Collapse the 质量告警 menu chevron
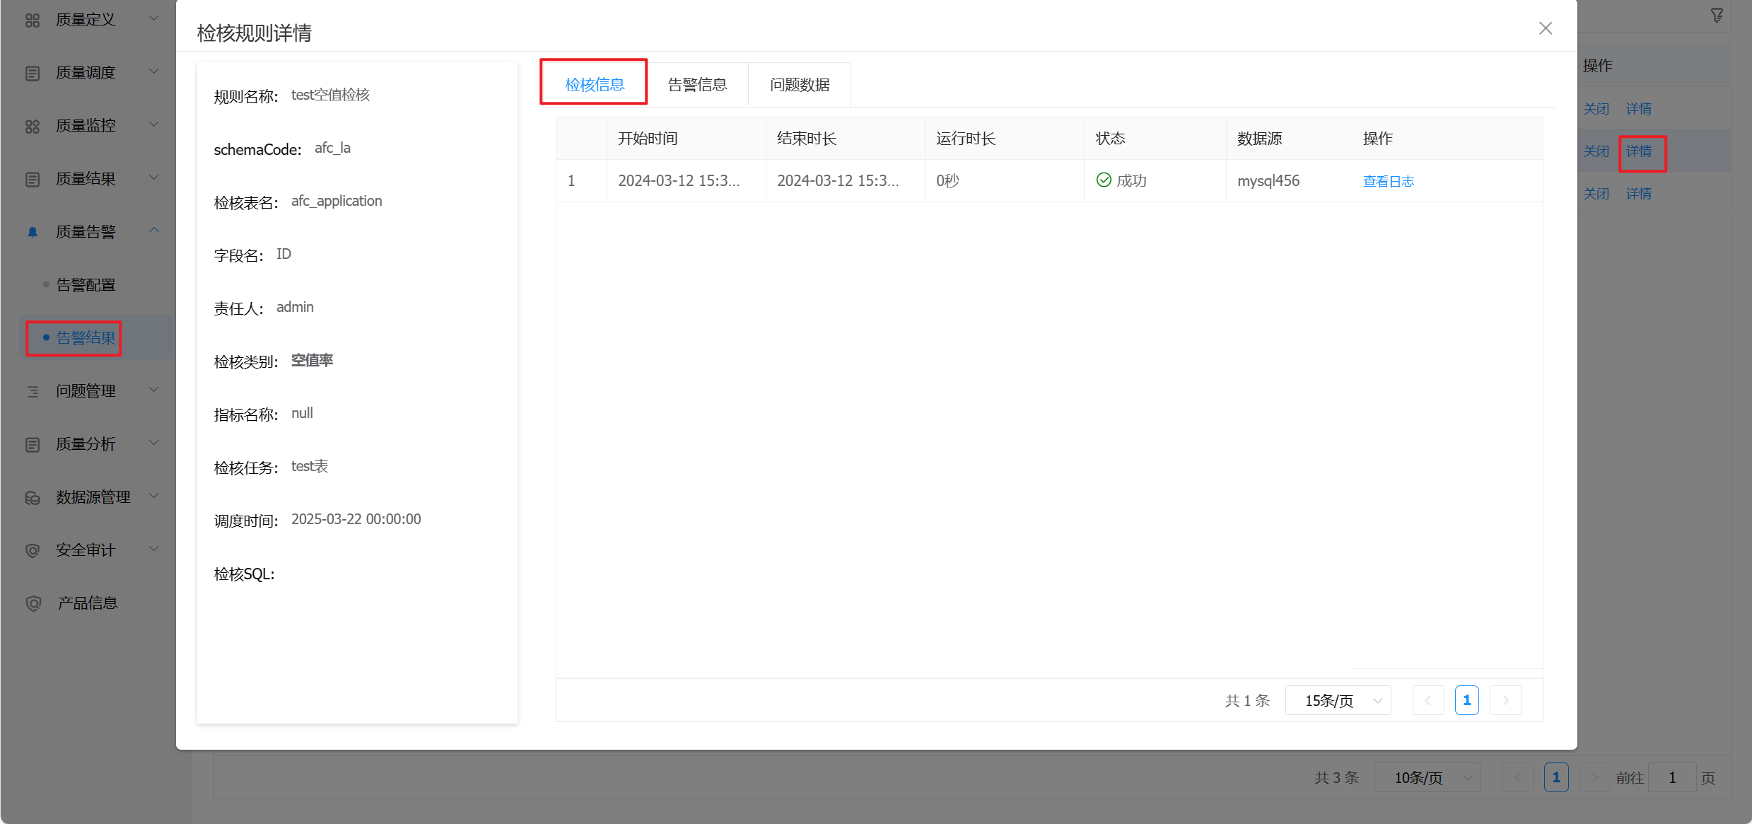The height and width of the screenshot is (824, 1752). pyautogui.click(x=154, y=231)
